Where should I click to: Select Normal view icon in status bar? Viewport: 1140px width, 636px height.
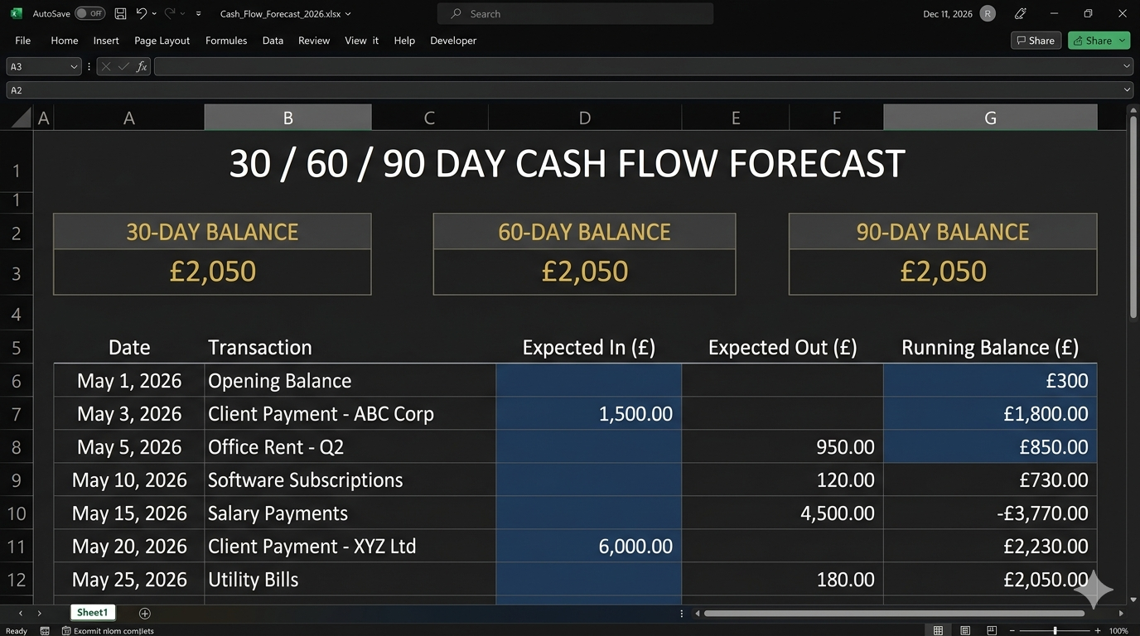[x=938, y=630]
